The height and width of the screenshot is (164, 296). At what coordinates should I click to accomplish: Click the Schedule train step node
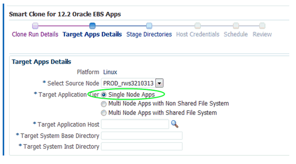(236, 26)
